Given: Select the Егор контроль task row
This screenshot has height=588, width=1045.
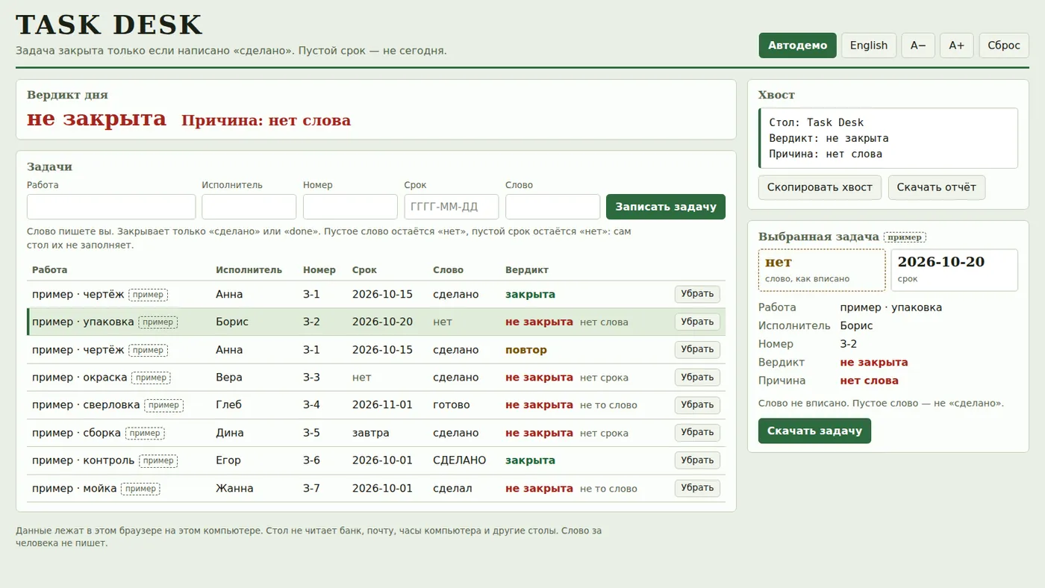Looking at the screenshot, I should coord(376,460).
